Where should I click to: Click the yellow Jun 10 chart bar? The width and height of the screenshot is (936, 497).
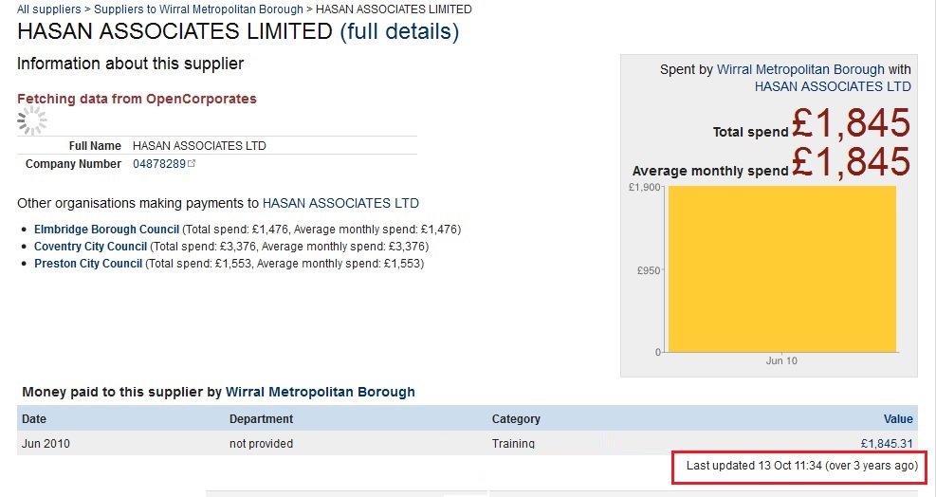click(x=781, y=268)
